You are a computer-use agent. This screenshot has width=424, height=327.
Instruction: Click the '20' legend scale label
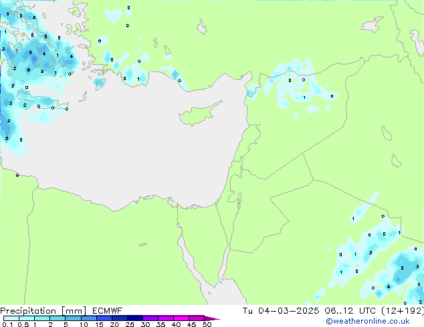[114, 324]
